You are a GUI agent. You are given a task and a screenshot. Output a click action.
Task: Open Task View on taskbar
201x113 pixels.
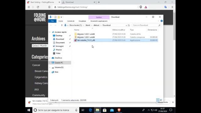(83, 110)
